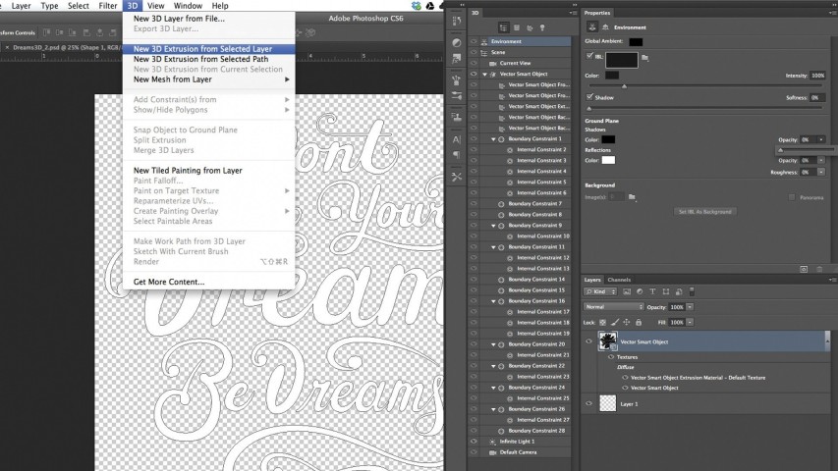Open the Character panel icon
This screenshot has height=471, width=838.
point(457,140)
